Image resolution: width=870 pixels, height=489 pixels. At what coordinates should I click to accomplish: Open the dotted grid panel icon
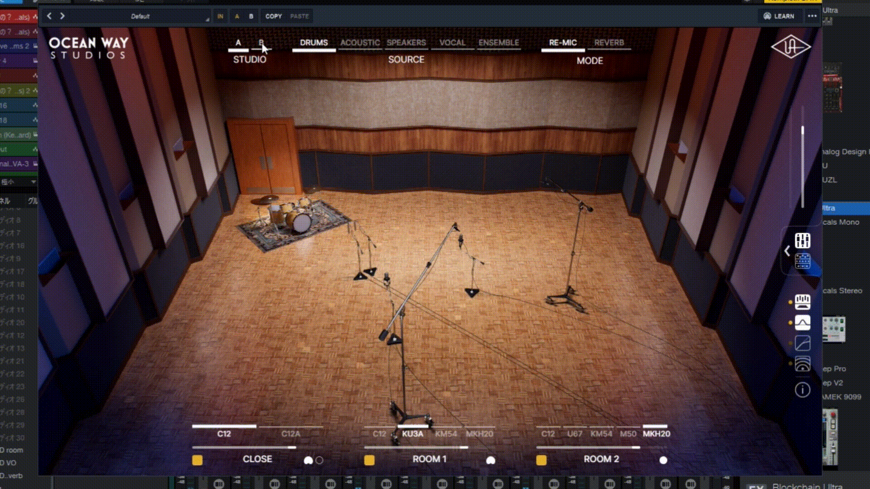802,261
